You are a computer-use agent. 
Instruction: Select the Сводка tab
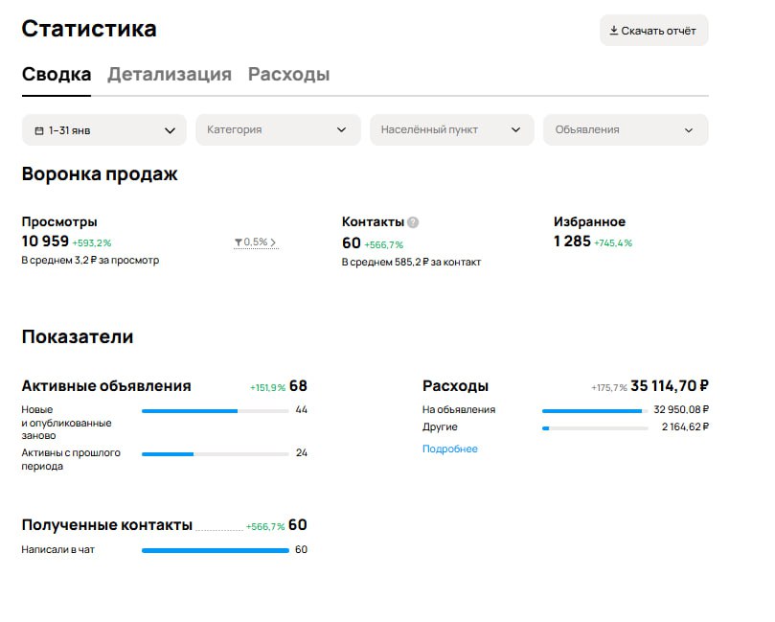tap(55, 73)
